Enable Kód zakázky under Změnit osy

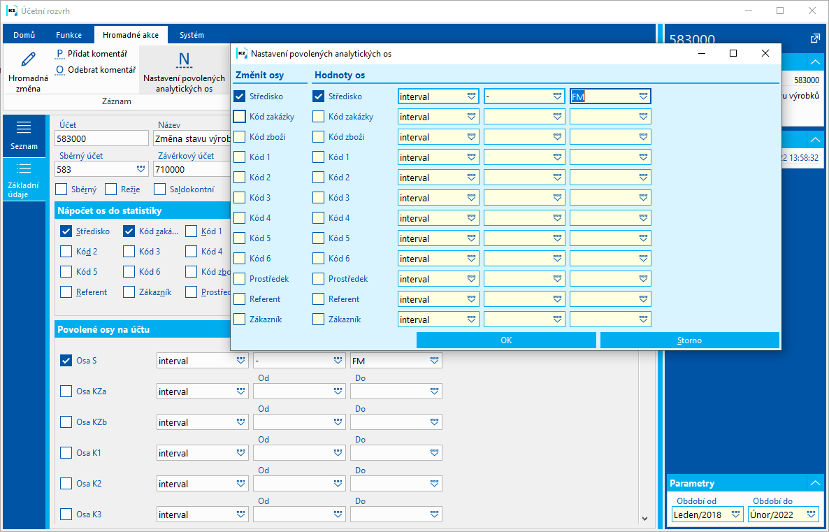[240, 117]
